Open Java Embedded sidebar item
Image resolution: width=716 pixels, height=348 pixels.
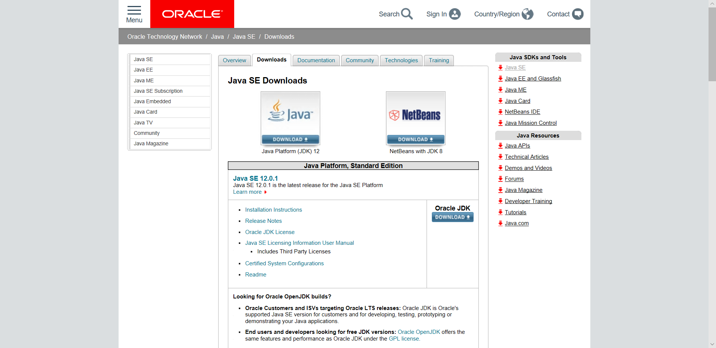click(x=170, y=101)
